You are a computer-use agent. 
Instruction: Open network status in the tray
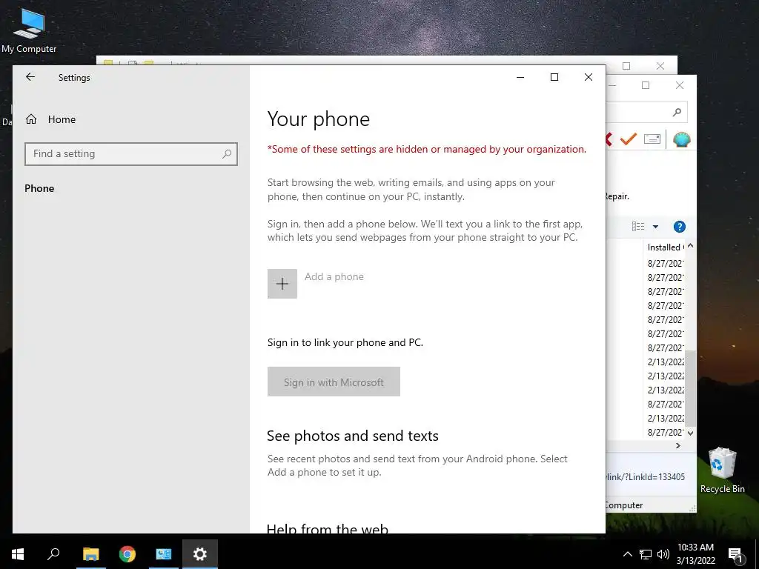(646, 554)
